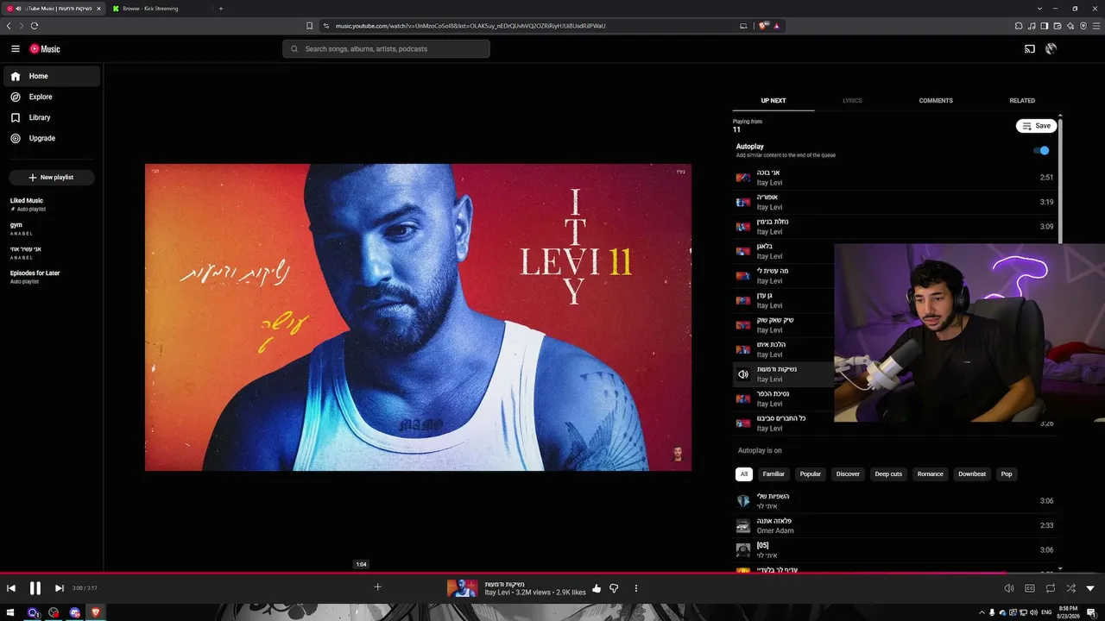Toggle shuffle in player bar
This screenshot has width=1105, height=621.
pyautogui.click(x=1070, y=588)
